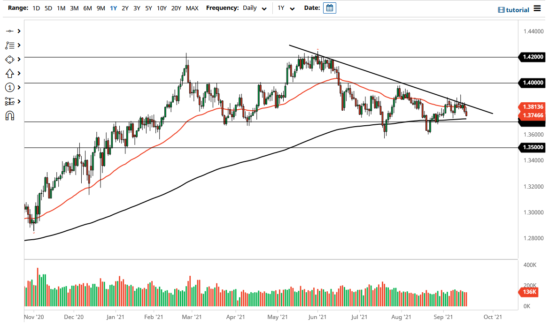
Task: Open the measurement adjustment drawing tool
Action: pos(9,101)
